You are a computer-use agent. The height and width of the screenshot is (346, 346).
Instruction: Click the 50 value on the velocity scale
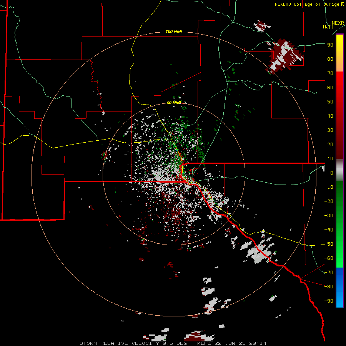(x=330, y=102)
